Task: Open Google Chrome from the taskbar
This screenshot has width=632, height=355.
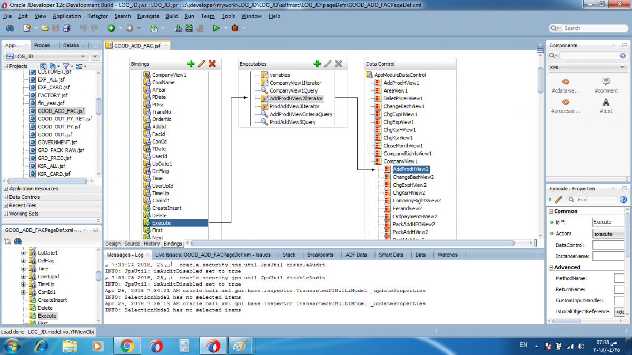Action: point(127,346)
